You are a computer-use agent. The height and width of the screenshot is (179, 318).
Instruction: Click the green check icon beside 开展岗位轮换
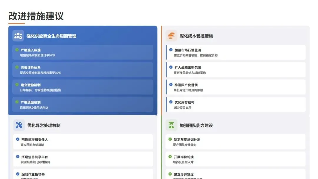click(170, 157)
